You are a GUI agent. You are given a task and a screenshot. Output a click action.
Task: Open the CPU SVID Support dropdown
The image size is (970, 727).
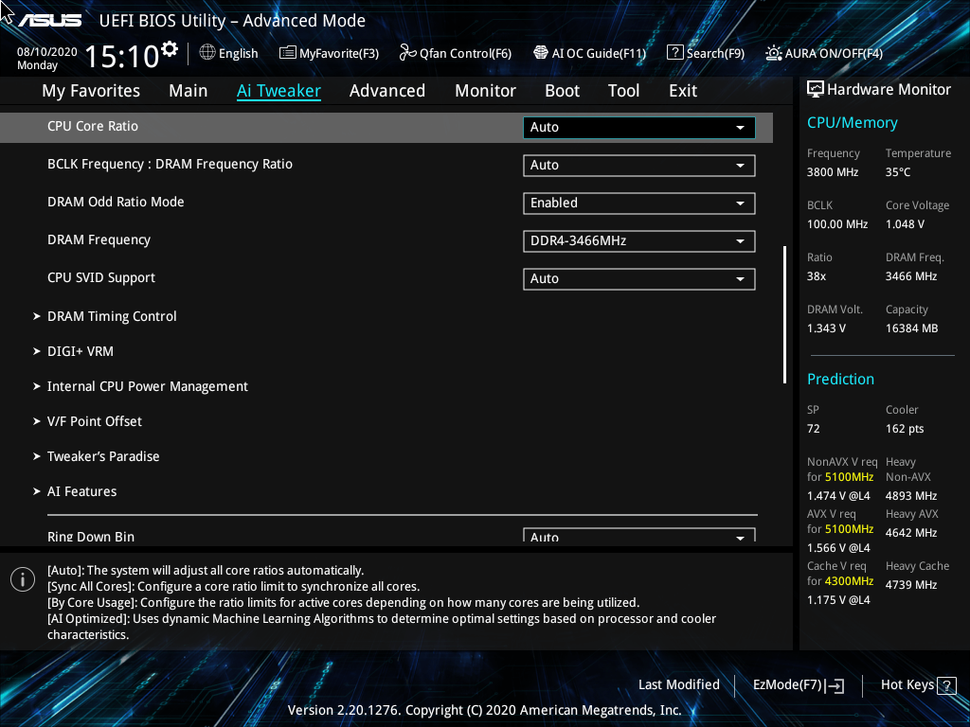(639, 279)
